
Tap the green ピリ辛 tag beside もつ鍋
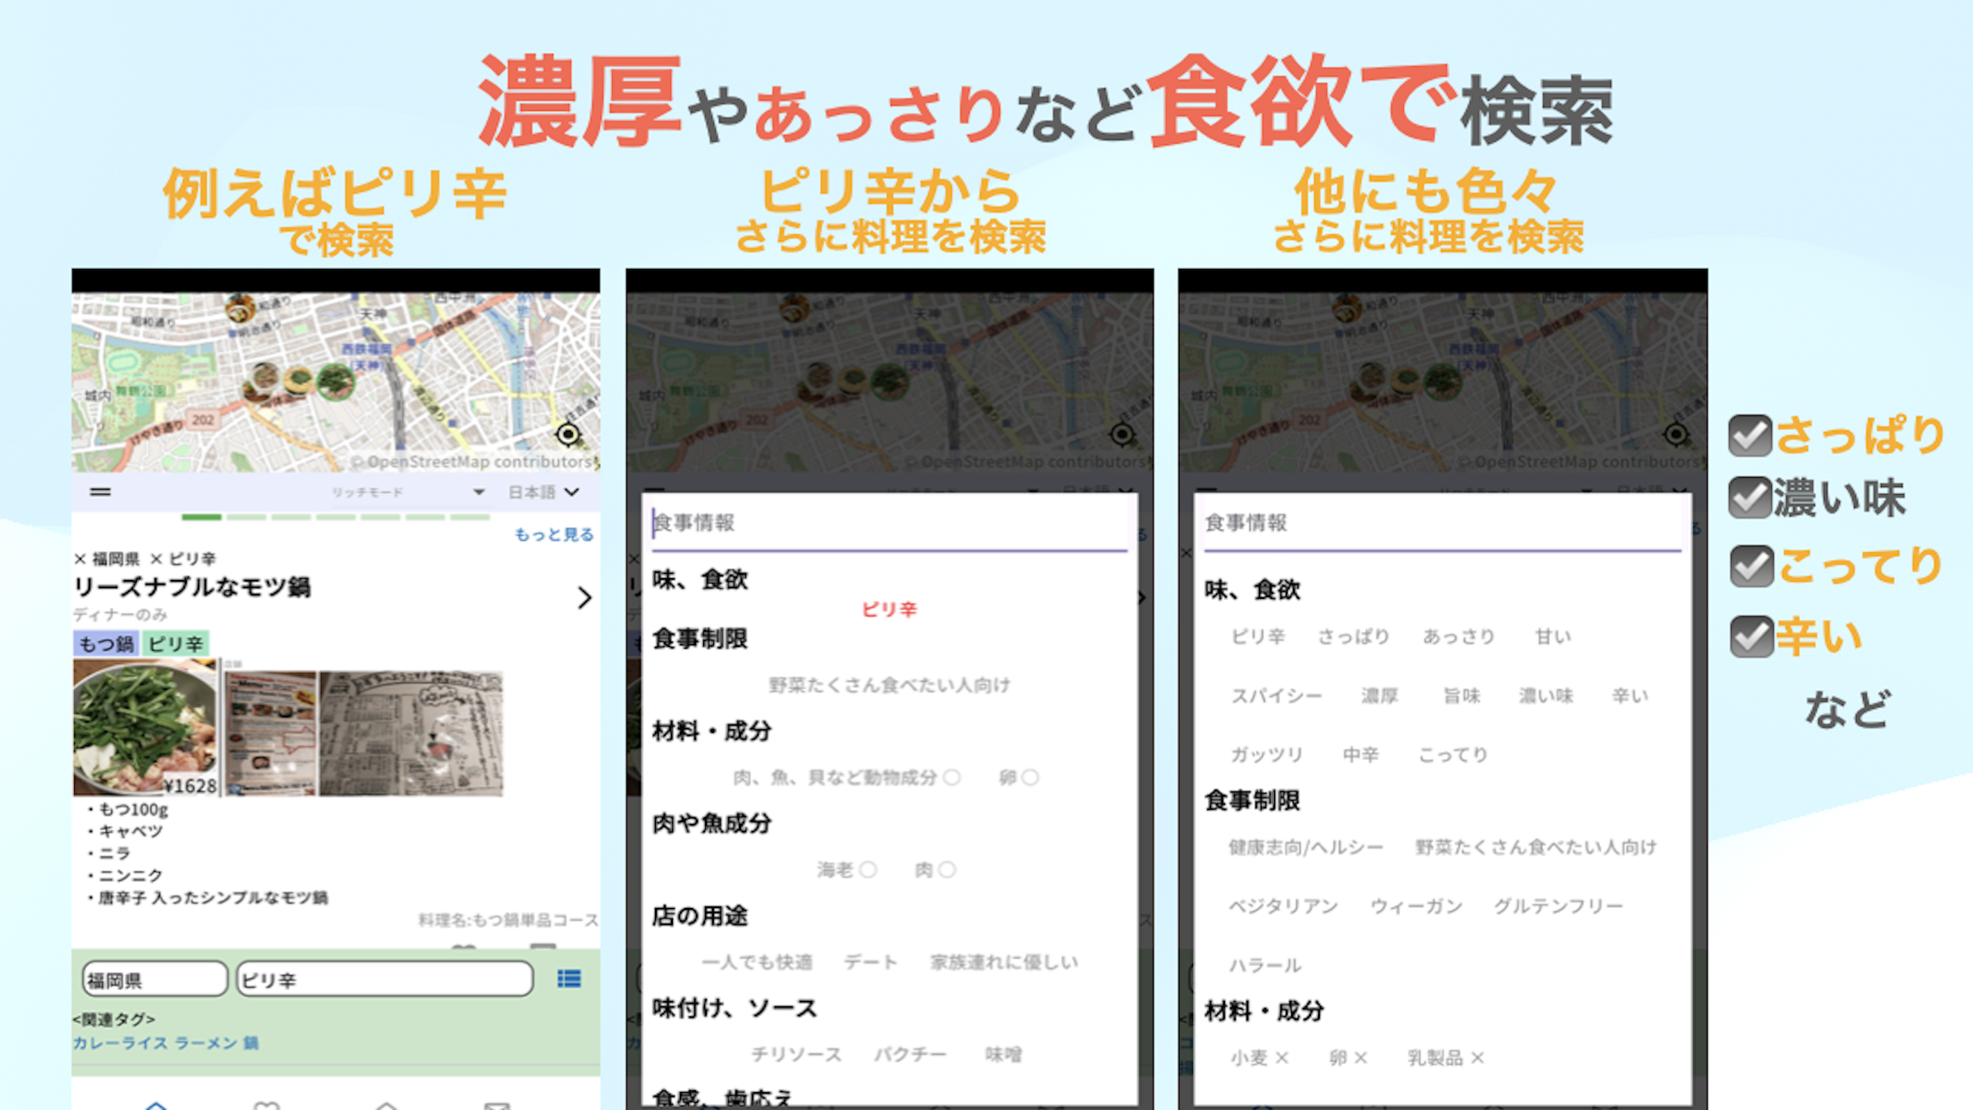pos(175,643)
